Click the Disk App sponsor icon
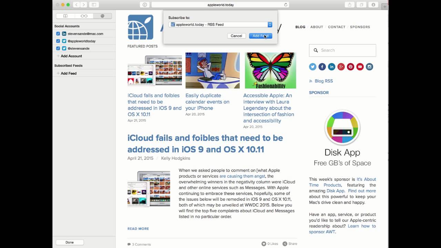 342,127
